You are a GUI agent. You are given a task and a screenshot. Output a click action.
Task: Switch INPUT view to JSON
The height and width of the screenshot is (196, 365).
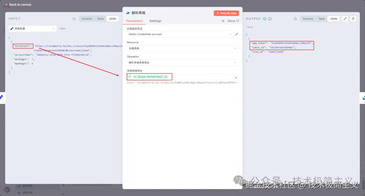click(x=113, y=19)
